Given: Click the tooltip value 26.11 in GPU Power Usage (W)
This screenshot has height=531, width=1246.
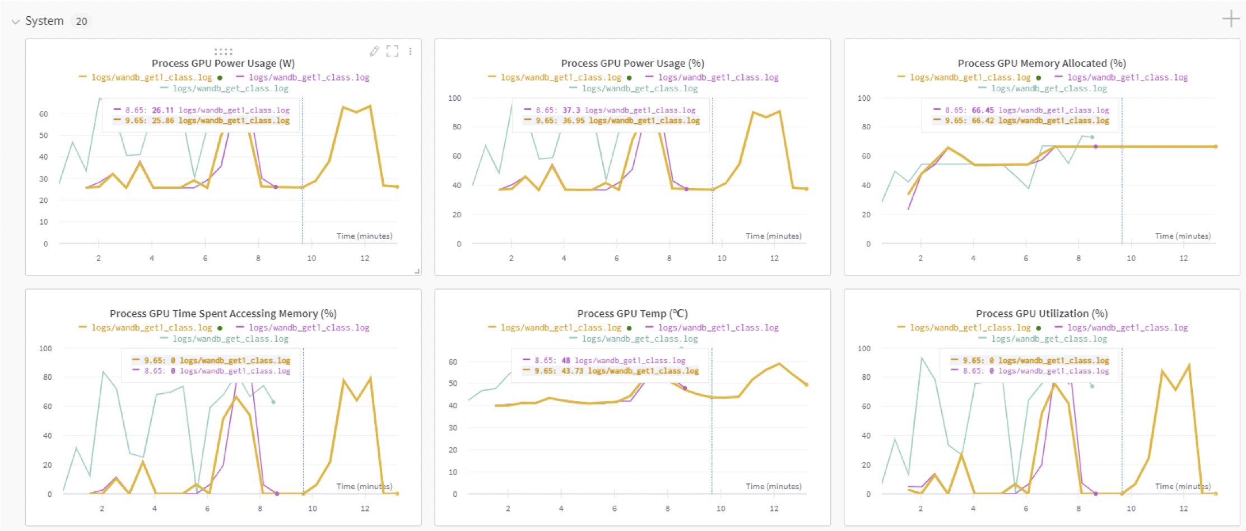Looking at the screenshot, I should pos(163,110).
